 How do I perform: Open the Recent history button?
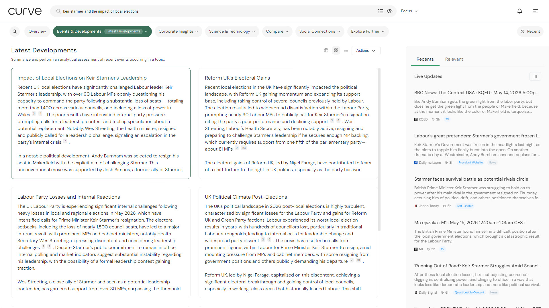coord(530,31)
